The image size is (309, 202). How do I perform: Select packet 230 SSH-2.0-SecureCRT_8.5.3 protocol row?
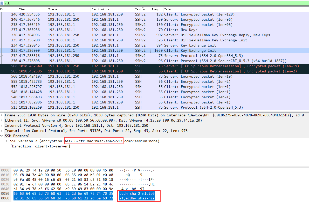pyautogui.click(x=155, y=61)
